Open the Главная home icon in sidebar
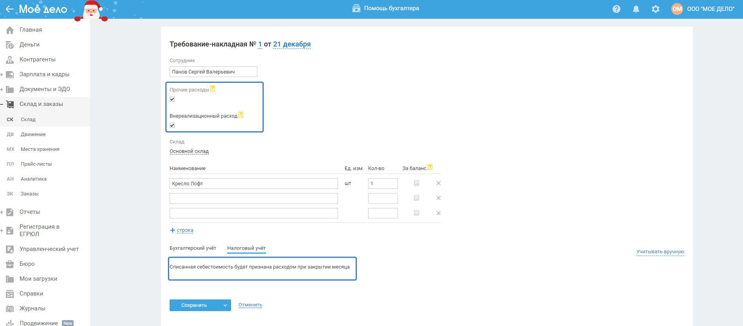The width and height of the screenshot is (743, 326). [10, 30]
